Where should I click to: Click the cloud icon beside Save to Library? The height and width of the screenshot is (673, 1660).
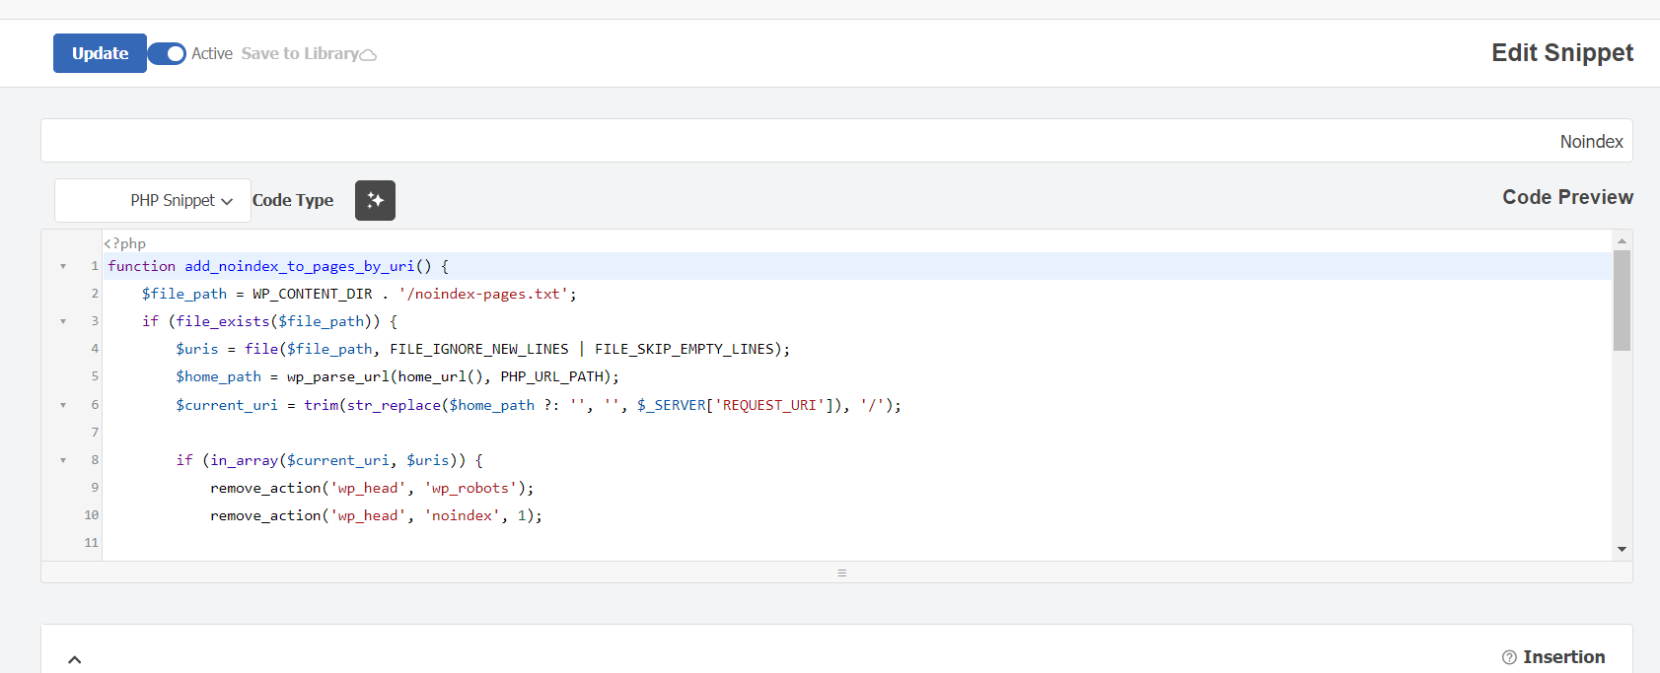click(x=368, y=55)
